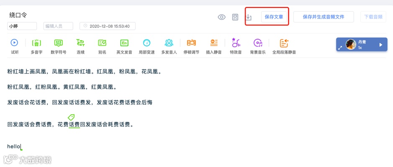The height and width of the screenshot is (167, 393).
Task: Click the 1x speed label on voice card
Action: click(x=360, y=48)
